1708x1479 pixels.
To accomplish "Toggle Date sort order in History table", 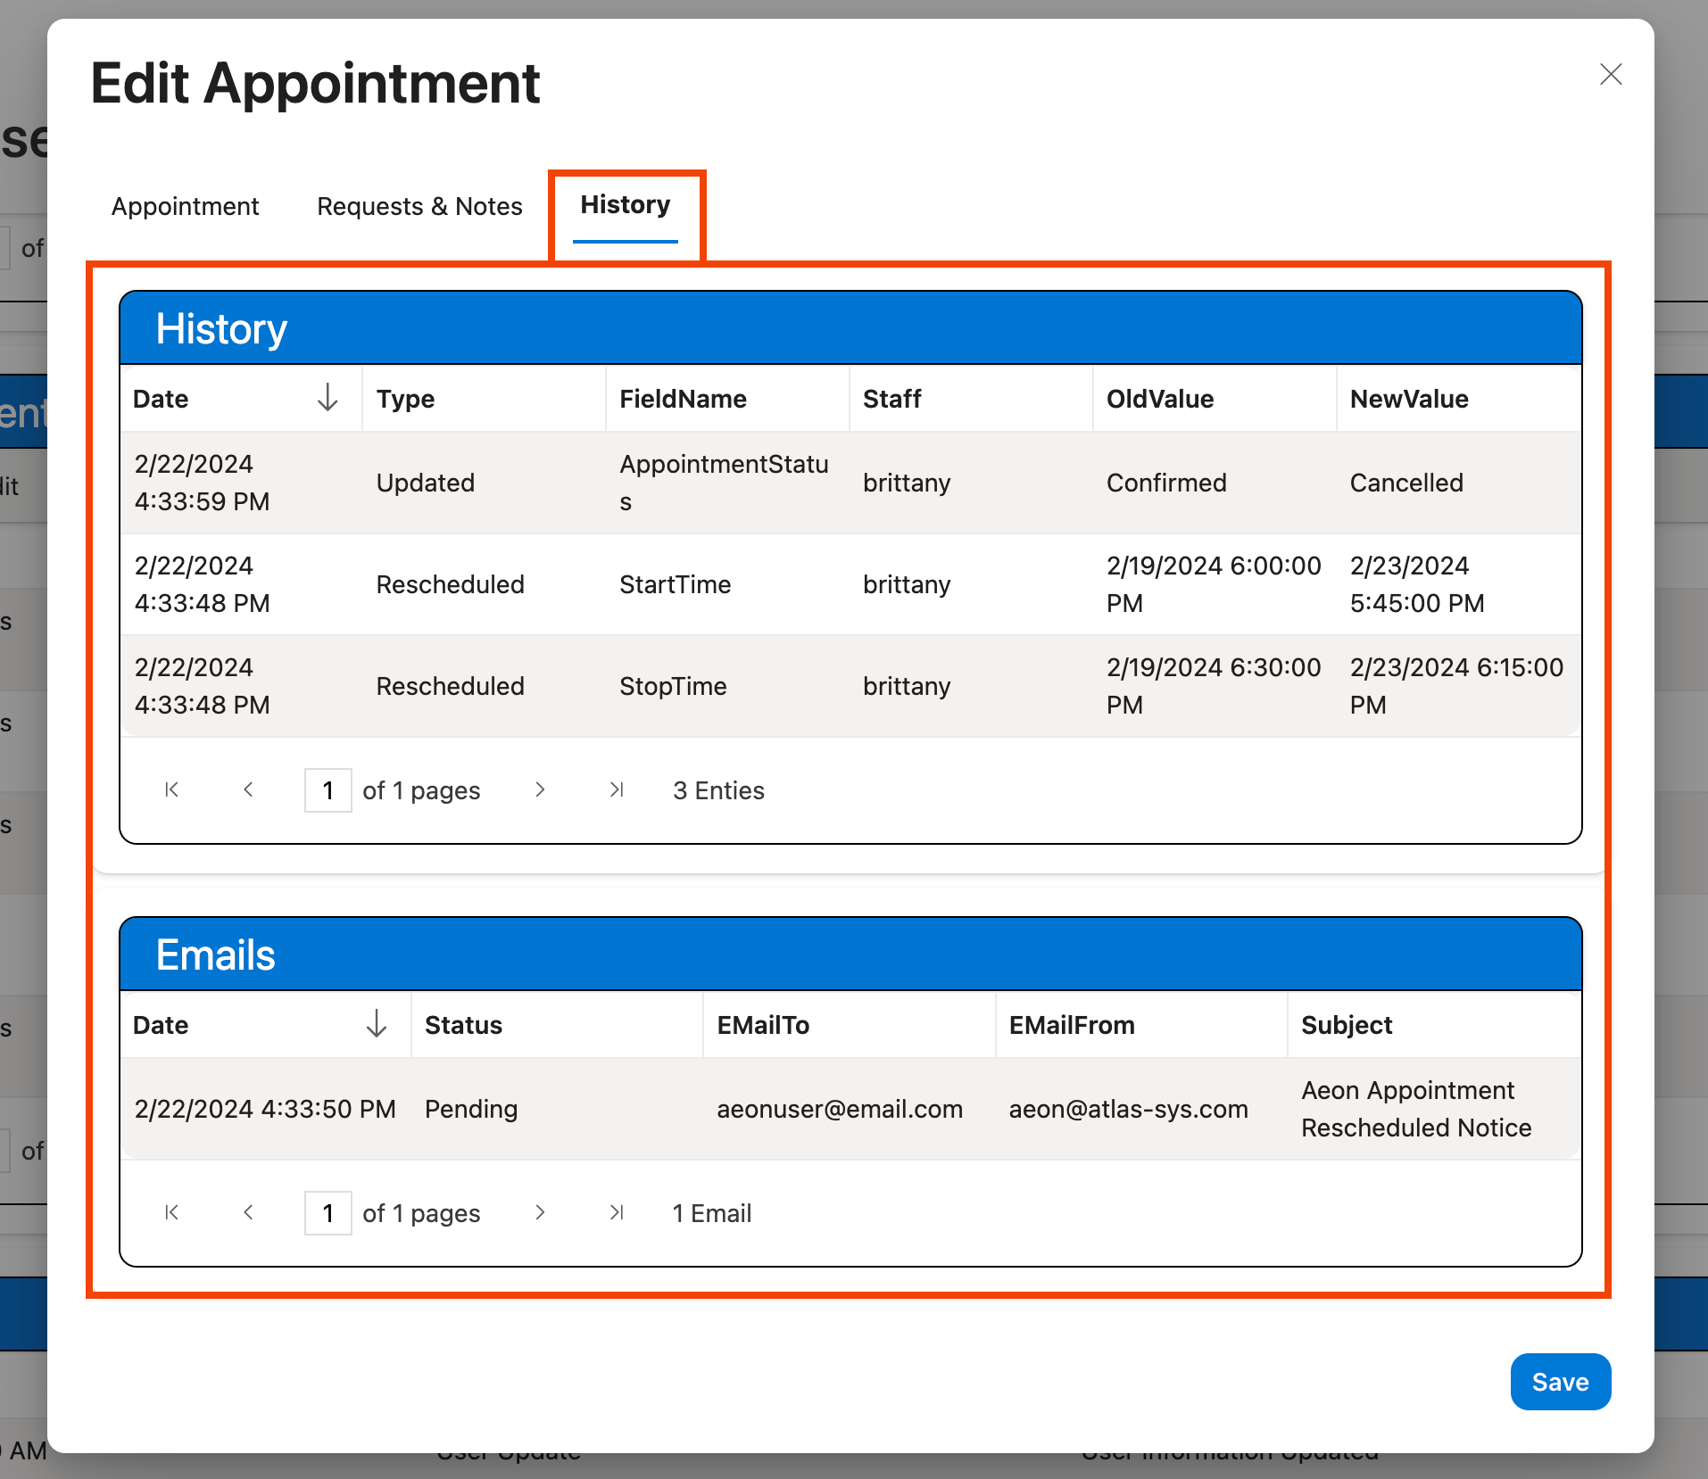I will [x=328, y=399].
